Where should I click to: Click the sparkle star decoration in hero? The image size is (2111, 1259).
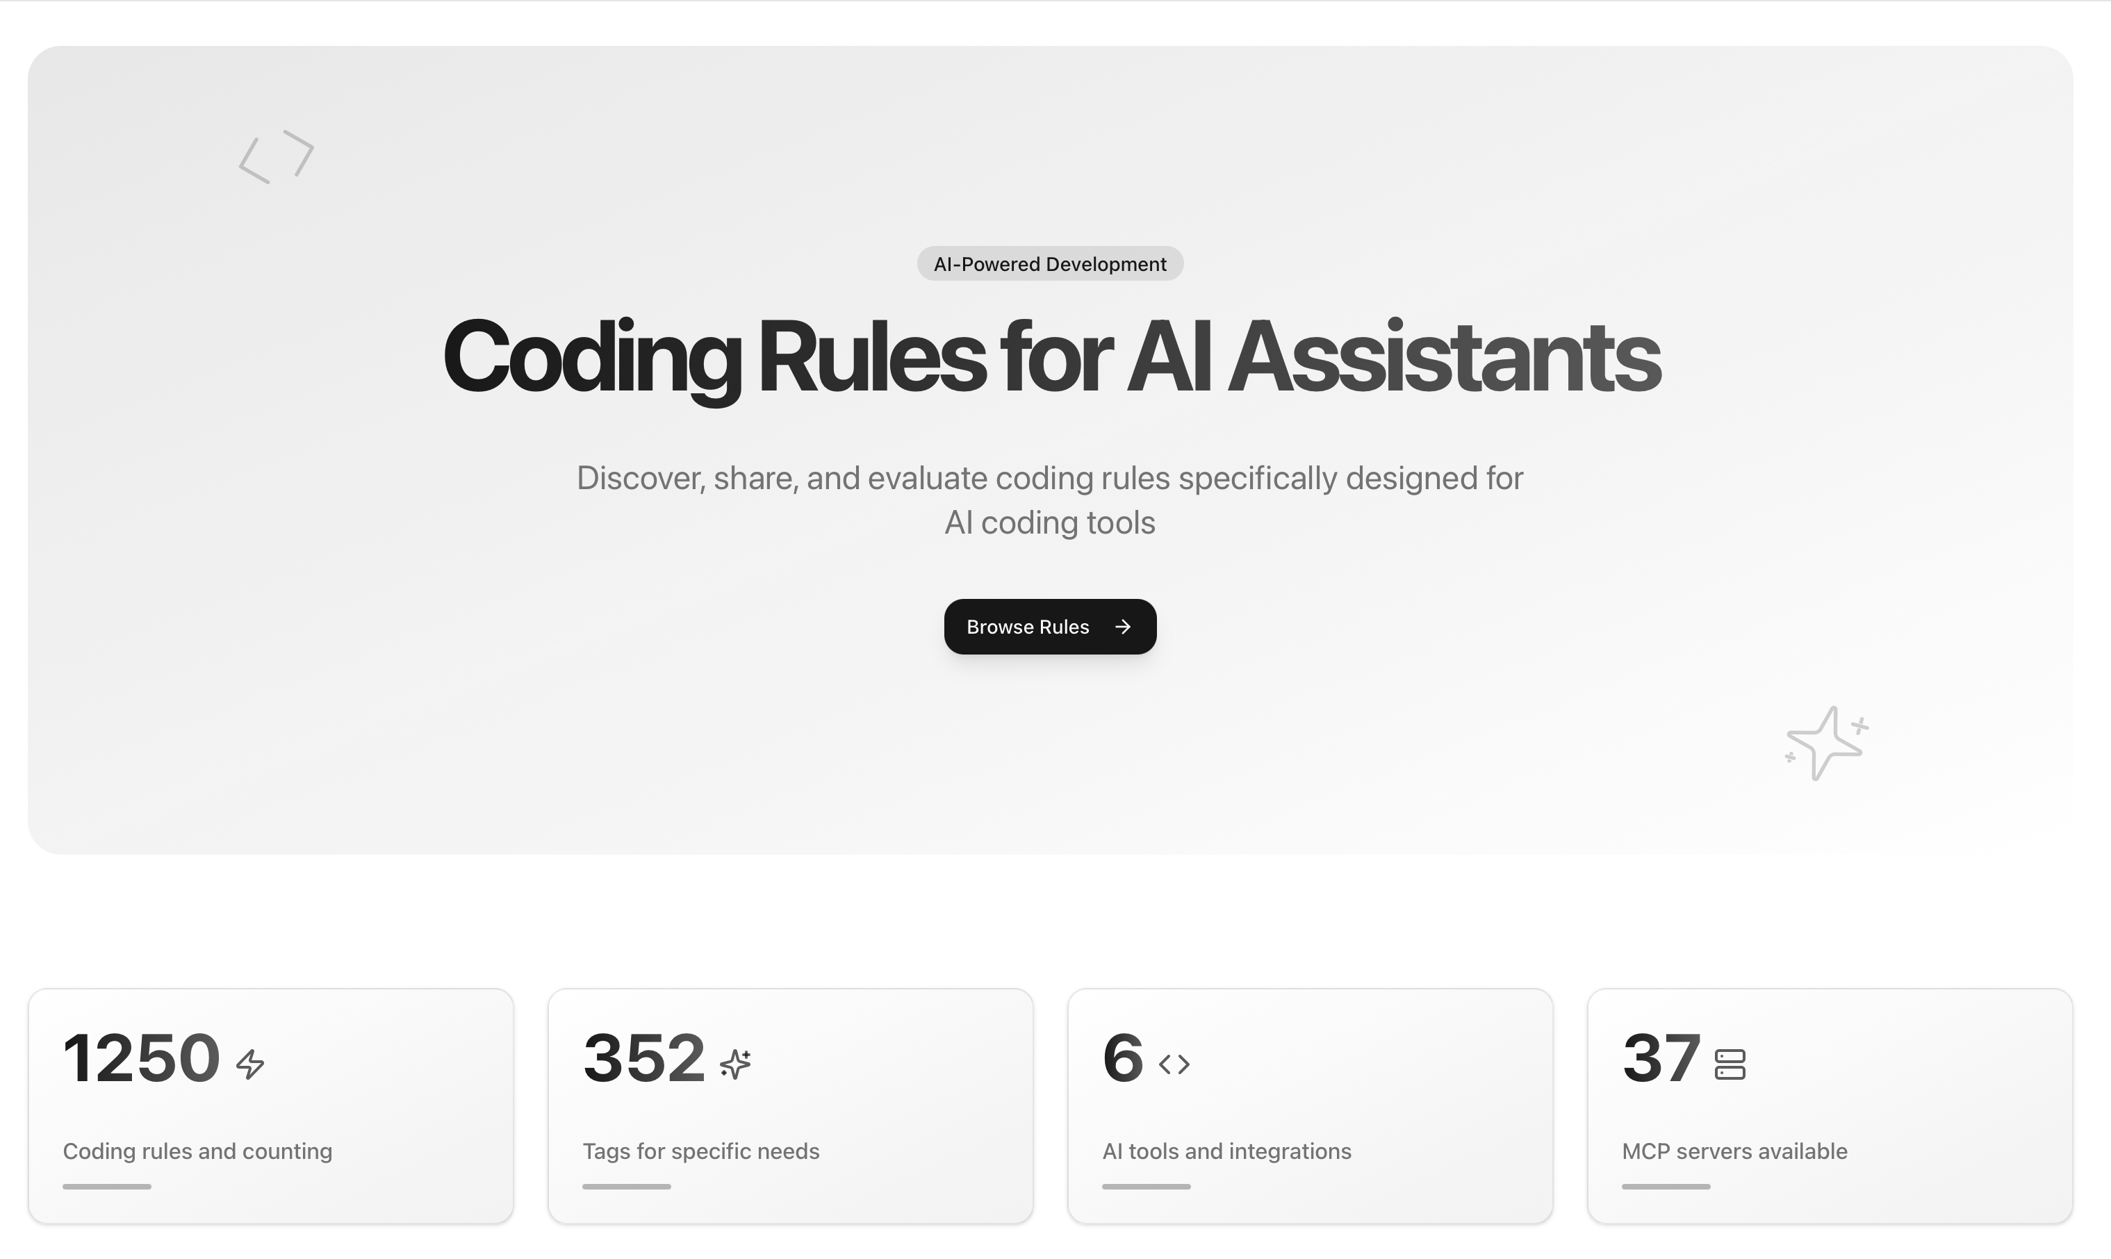[1826, 743]
